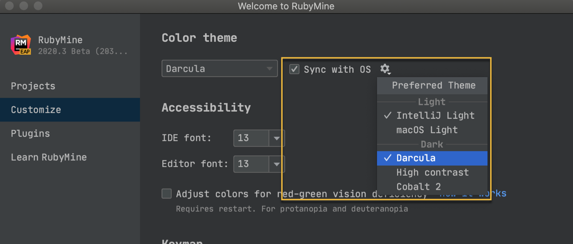
Task: Select Darcula in the Dark theme list
Action: coord(432,158)
